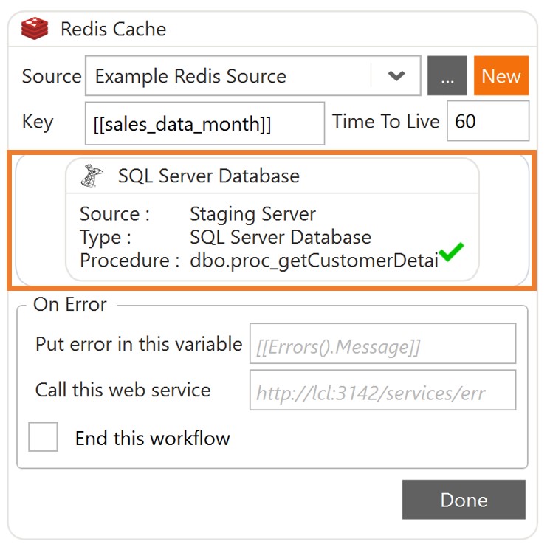
Task: Click the On Error group label
Action: coord(70,304)
